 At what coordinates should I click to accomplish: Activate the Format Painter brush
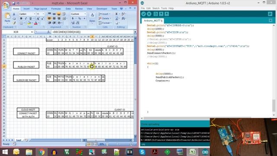point(14,23)
